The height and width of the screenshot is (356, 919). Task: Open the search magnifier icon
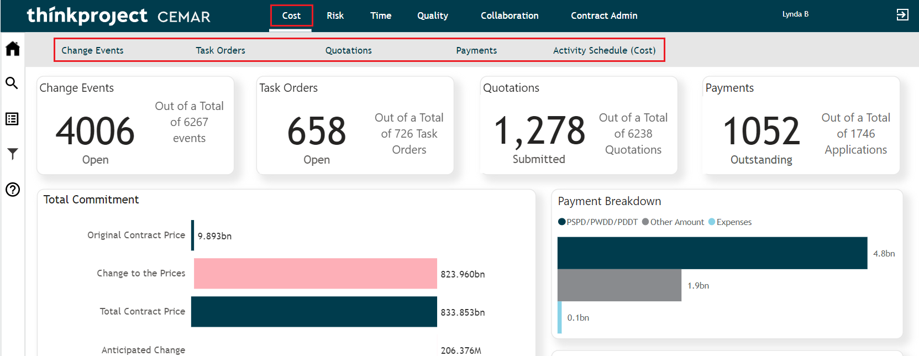pos(12,83)
